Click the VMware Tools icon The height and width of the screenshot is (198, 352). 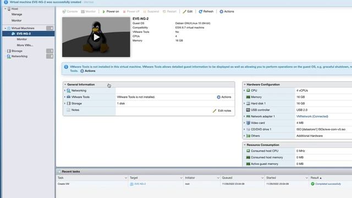(68, 97)
